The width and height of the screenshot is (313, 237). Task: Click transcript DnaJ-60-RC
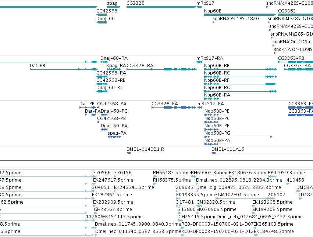point(110,88)
